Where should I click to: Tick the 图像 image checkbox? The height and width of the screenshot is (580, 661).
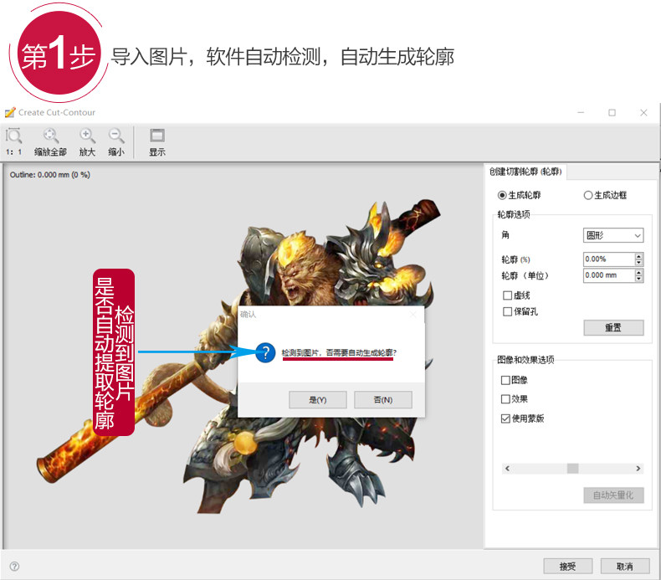(505, 380)
